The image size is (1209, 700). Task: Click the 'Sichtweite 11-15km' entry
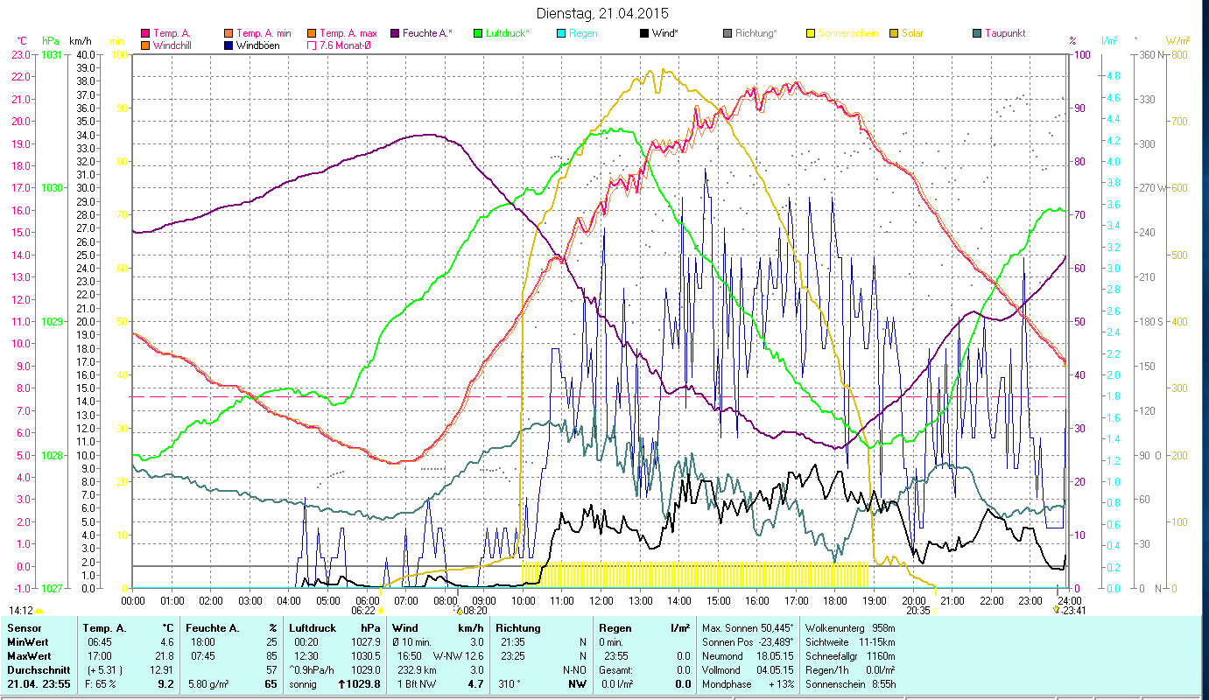point(850,641)
